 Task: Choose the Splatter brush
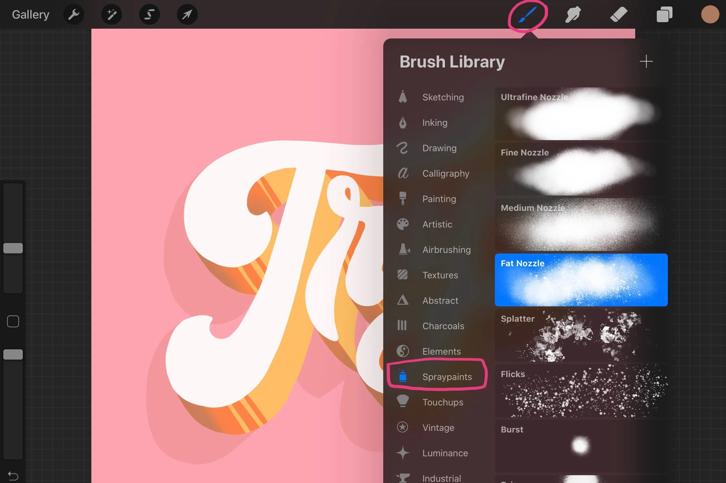(581, 336)
